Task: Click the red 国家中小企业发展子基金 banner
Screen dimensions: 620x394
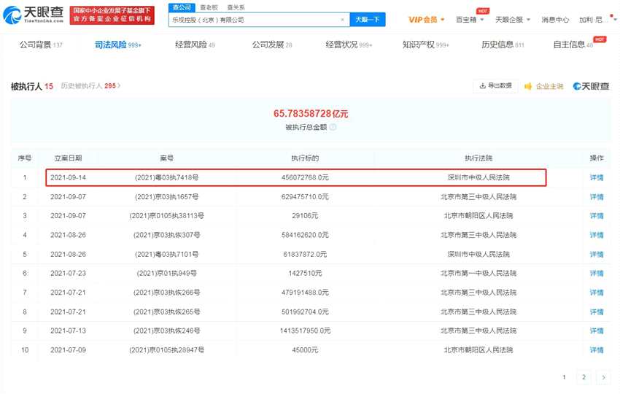Action: [x=112, y=15]
